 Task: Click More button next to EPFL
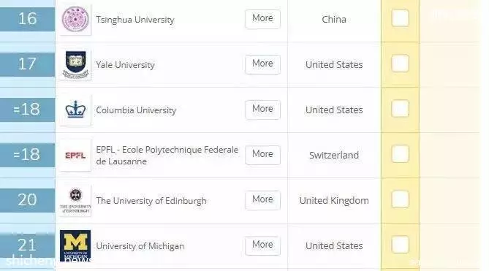click(x=262, y=155)
